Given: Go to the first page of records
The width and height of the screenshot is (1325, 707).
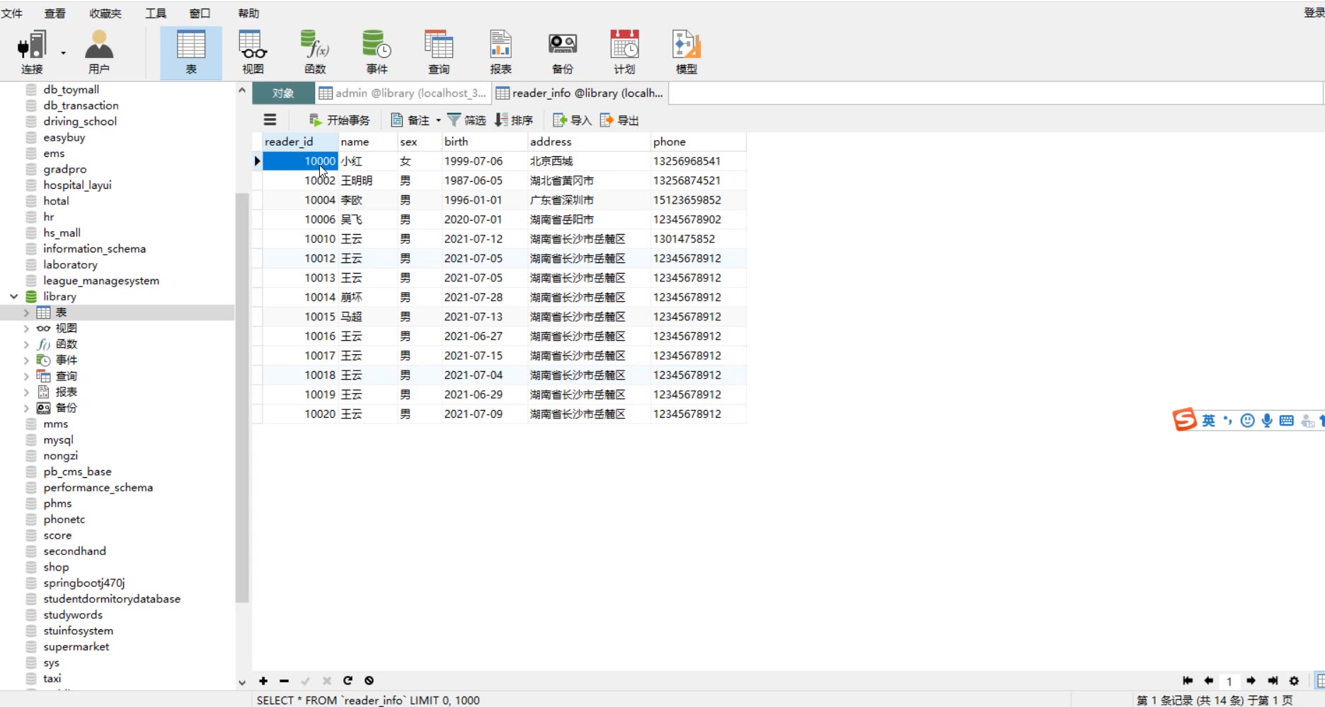Looking at the screenshot, I should point(1188,681).
